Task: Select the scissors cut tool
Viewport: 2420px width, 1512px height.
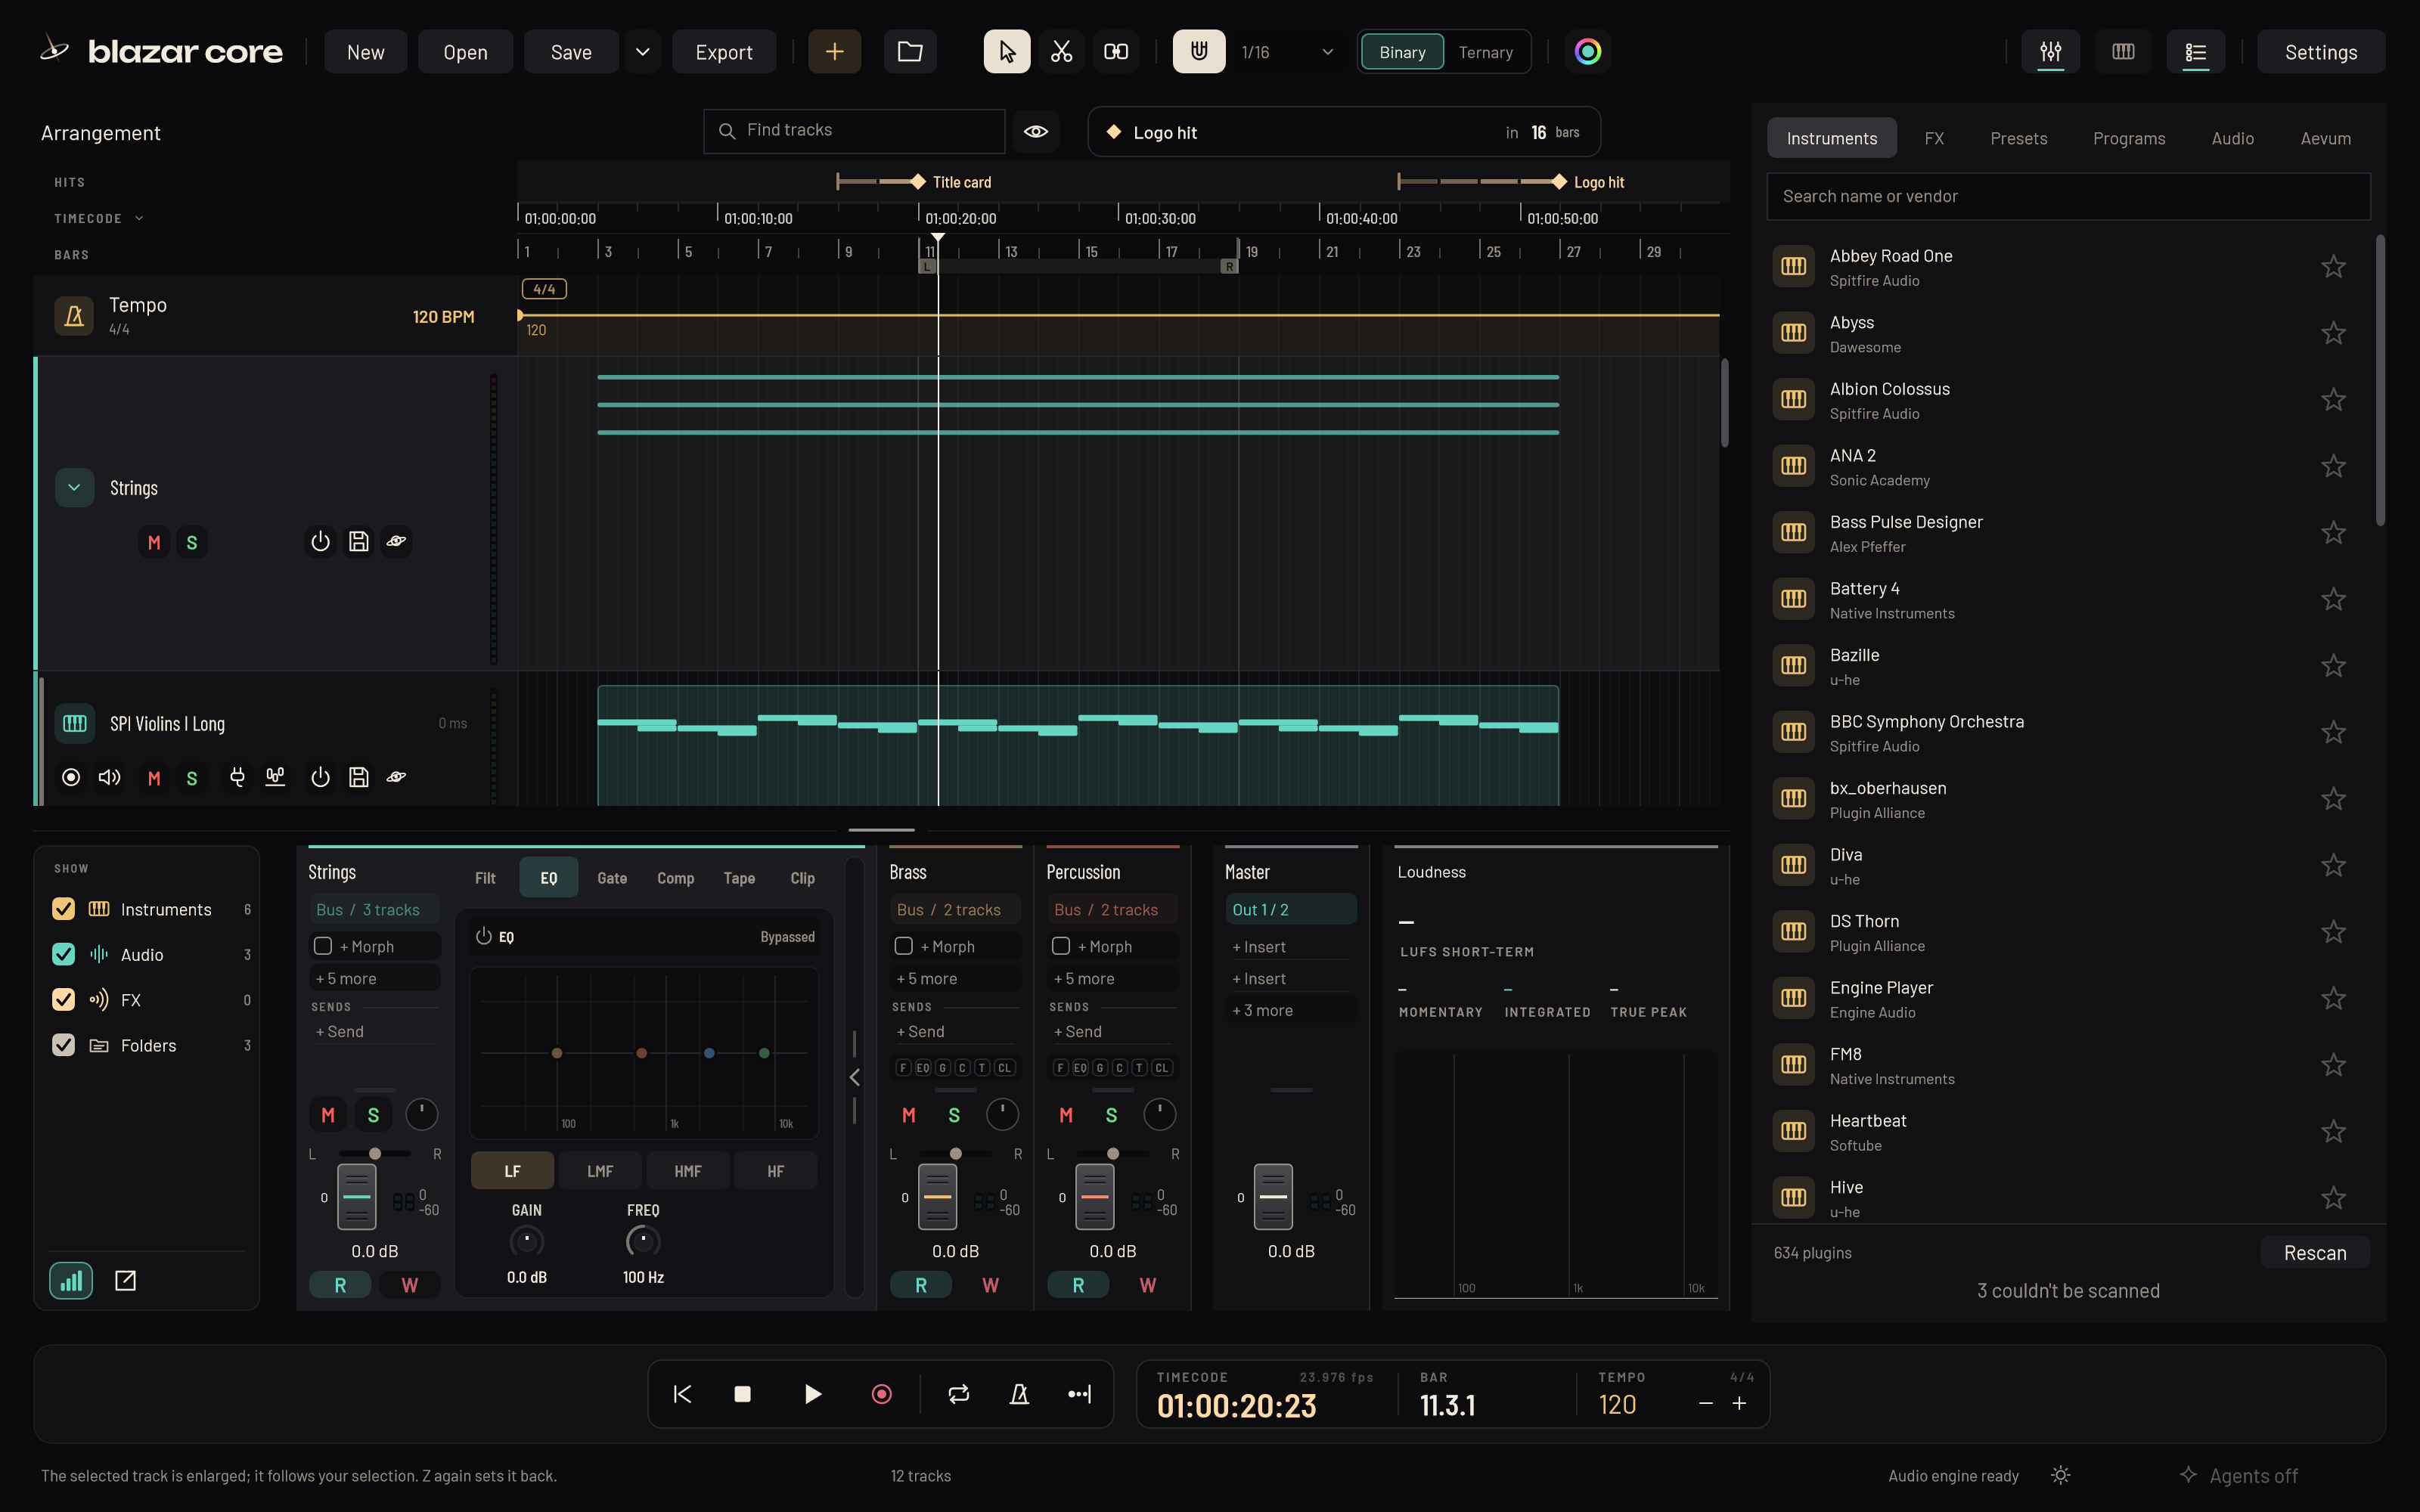Action: (x=1061, y=52)
